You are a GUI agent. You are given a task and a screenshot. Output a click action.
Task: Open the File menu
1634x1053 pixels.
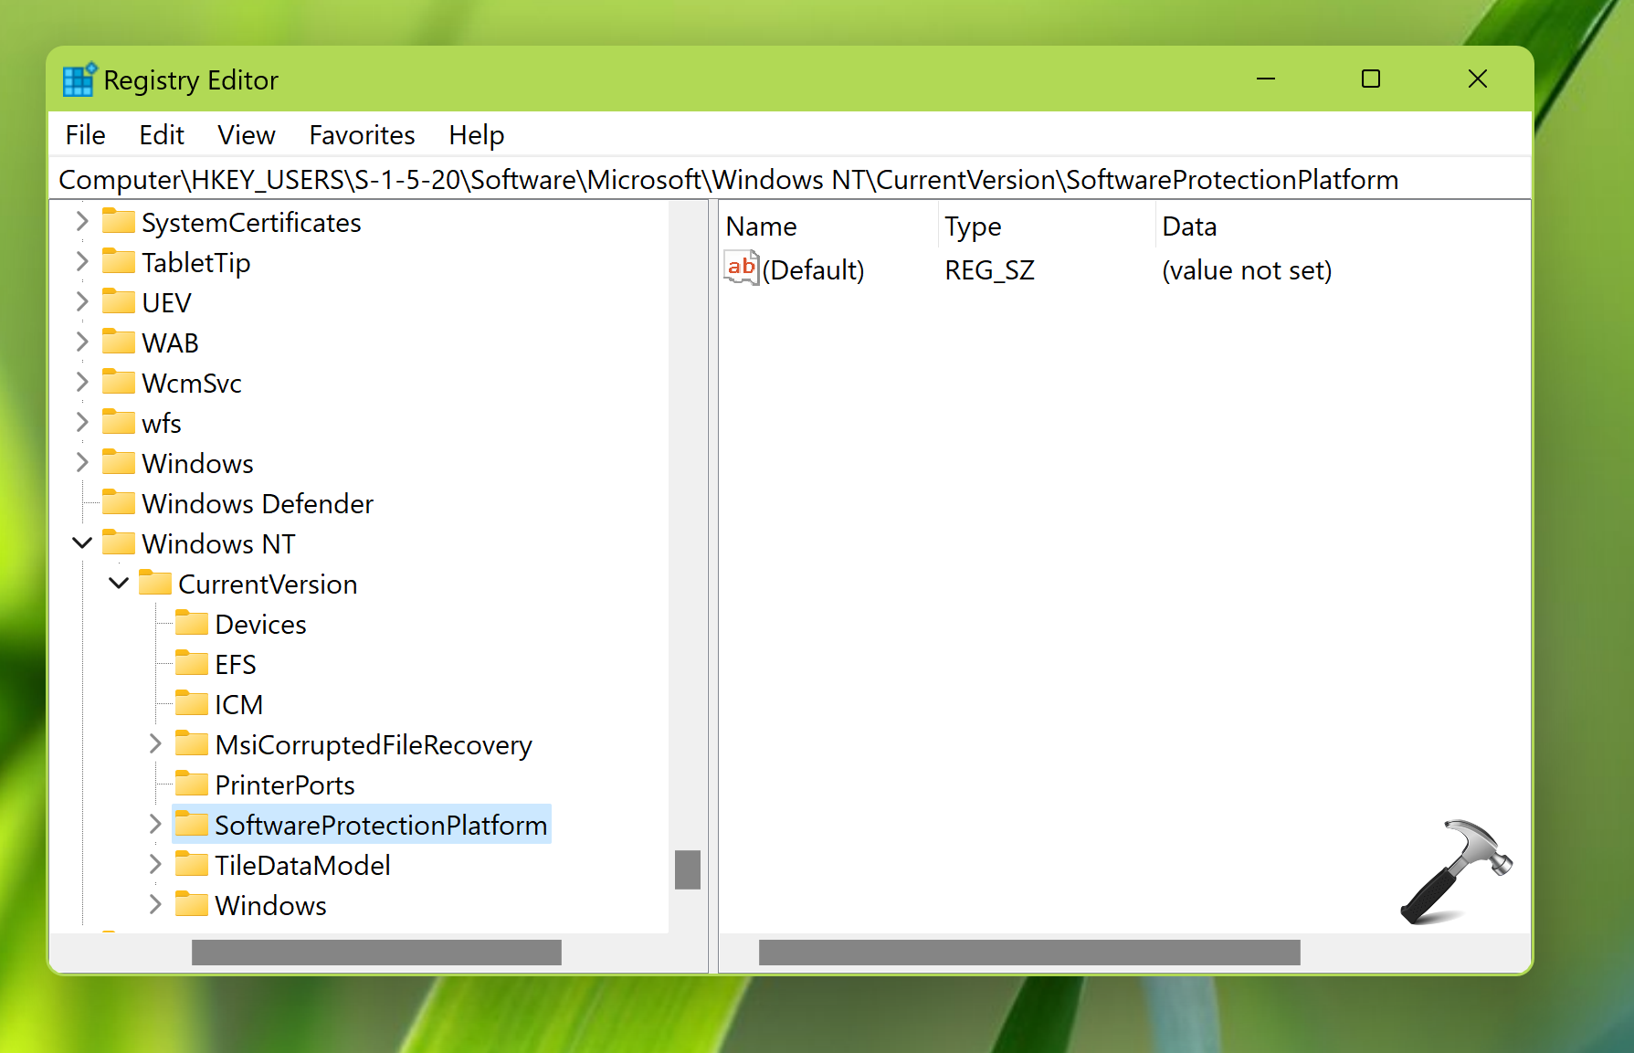[85, 135]
